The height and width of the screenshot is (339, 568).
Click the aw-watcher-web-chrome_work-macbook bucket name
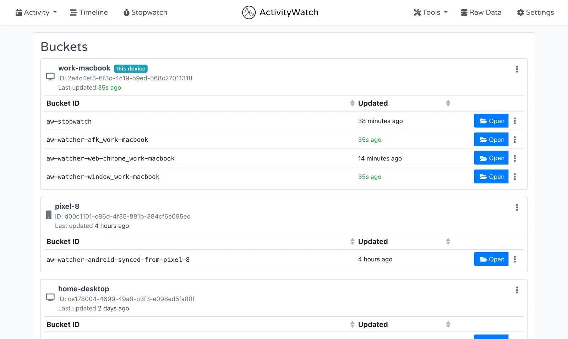click(x=110, y=158)
